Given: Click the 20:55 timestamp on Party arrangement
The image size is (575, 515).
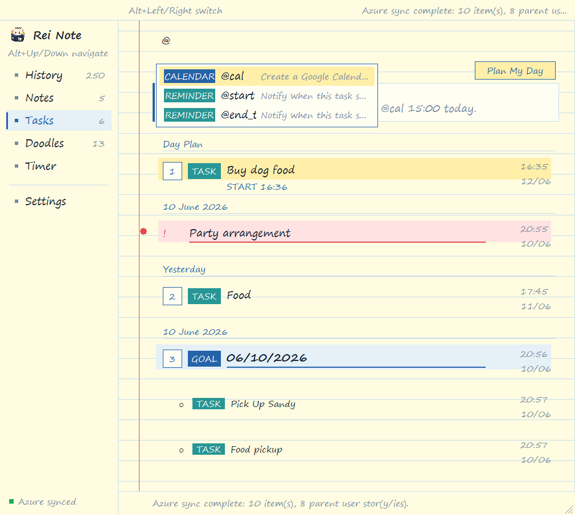Looking at the screenshot, I should click(x=534, y=229).
